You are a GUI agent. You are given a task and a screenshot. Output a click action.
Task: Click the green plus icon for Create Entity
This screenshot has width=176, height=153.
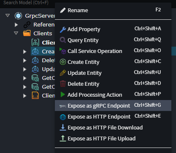click(x=63, y=62)
